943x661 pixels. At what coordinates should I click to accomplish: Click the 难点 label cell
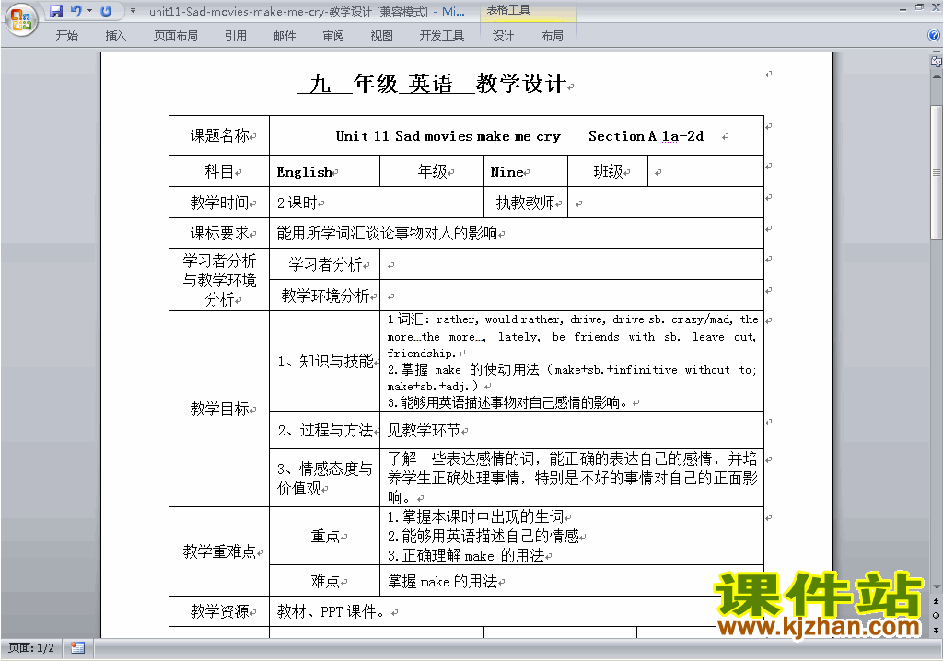325,581
